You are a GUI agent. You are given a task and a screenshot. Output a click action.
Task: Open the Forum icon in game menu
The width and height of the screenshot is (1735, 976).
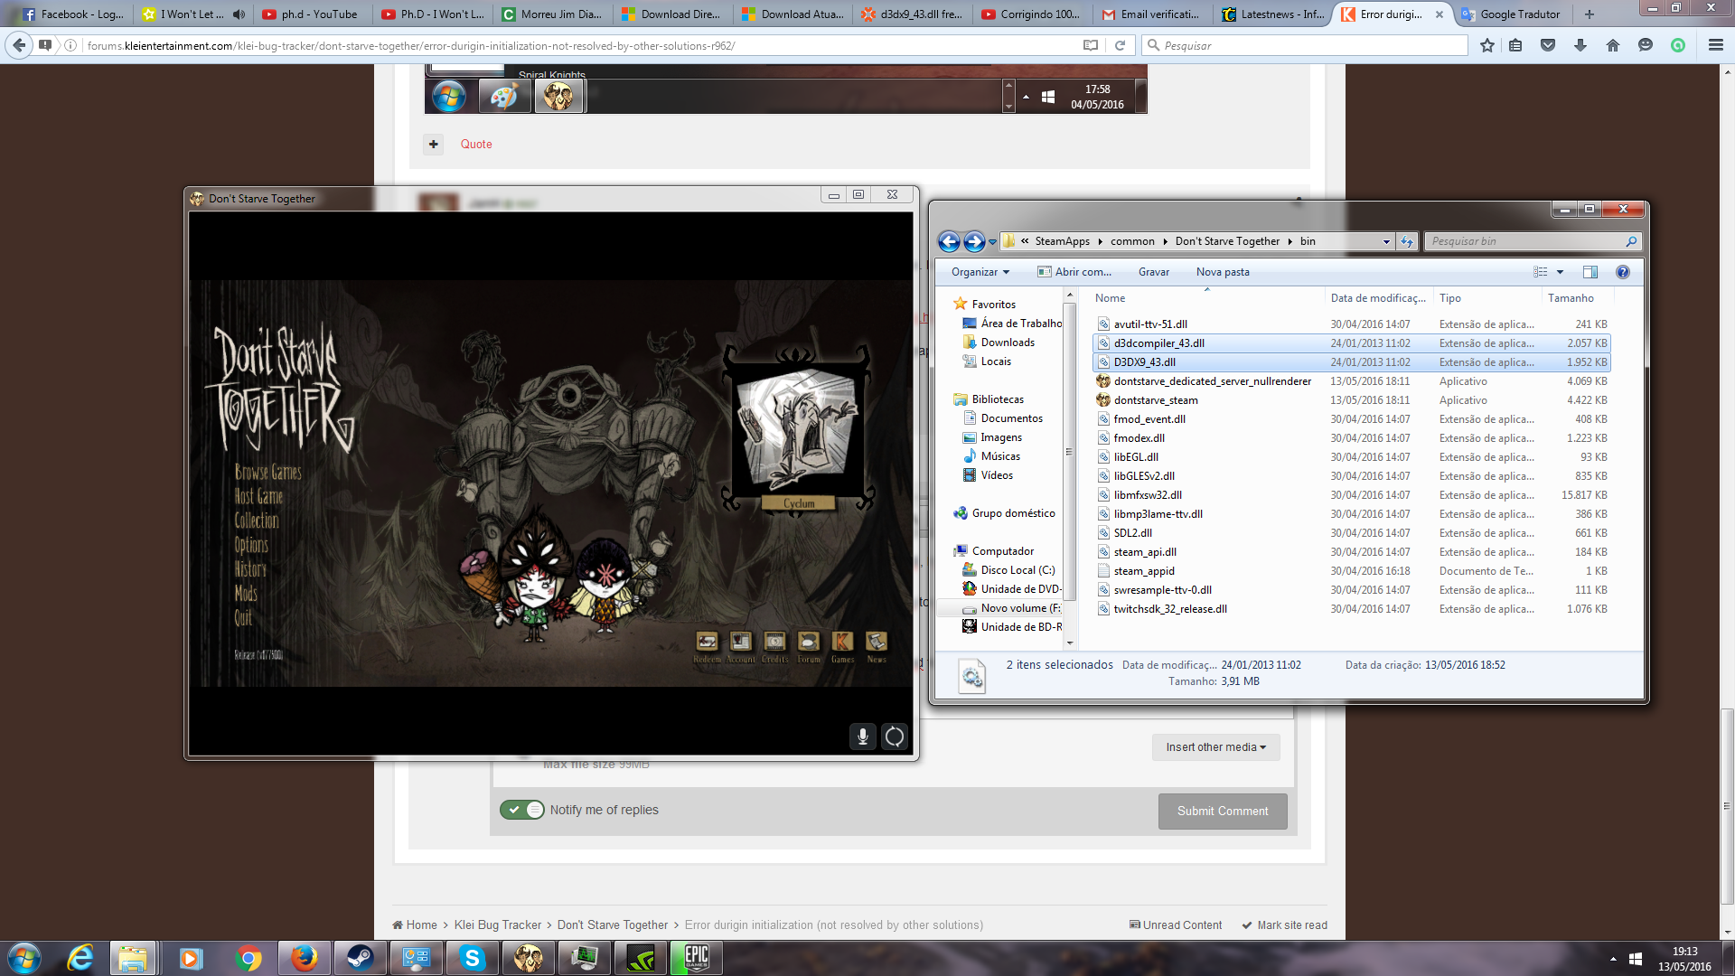tap(809, 642)
